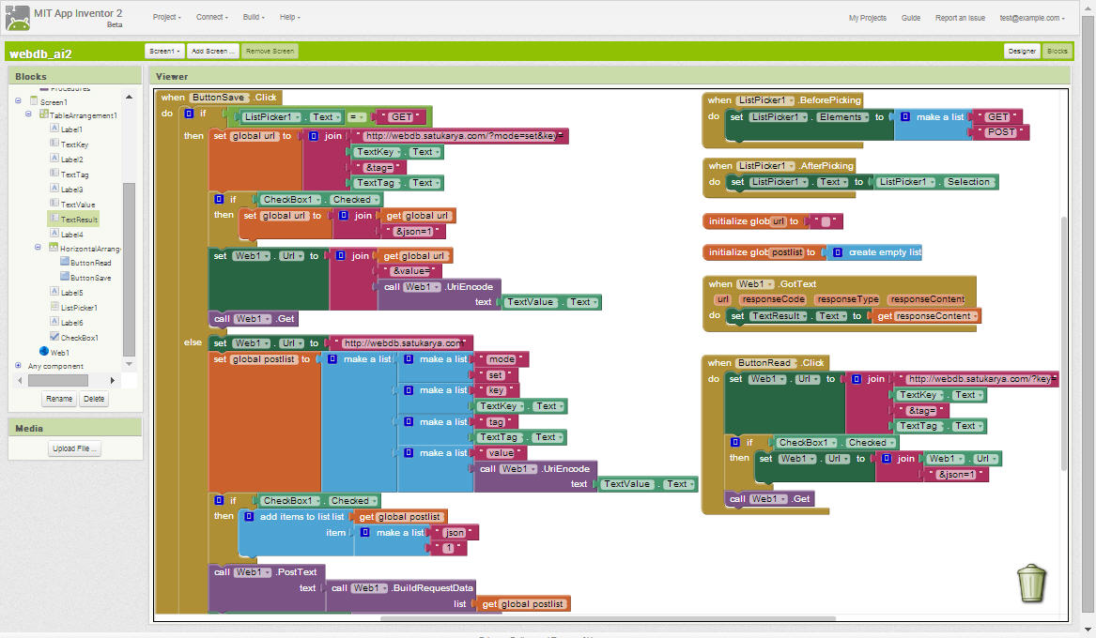The height and width of the screenshot is (638, 1096).
Task: Click mutator icon on create empty list block
Action: pos(838,252)
